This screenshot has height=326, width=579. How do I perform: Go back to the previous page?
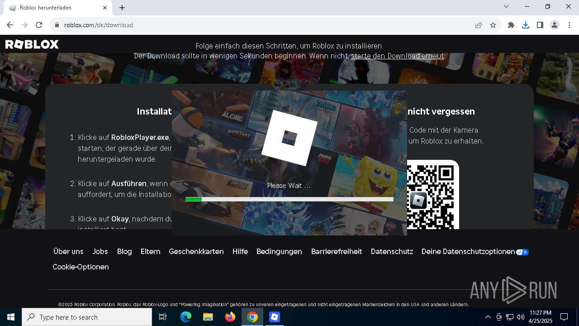coord(10,25)
